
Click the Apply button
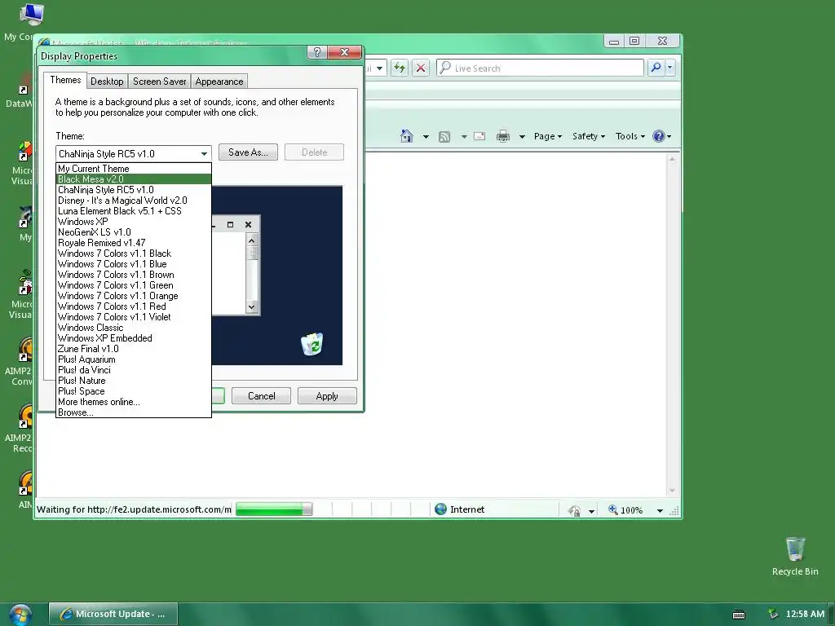point(327,396)
